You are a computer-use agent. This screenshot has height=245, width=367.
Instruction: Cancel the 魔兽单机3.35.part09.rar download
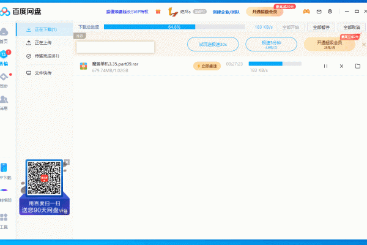tap(341, 66)
